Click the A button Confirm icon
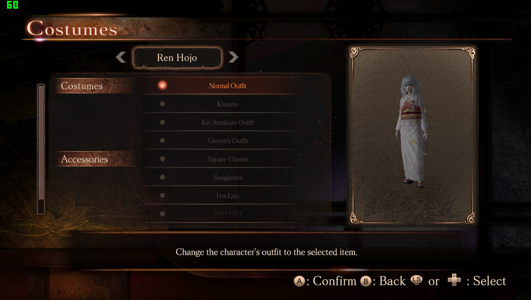This screenshot has height=300, width=531. coord(299,281)
